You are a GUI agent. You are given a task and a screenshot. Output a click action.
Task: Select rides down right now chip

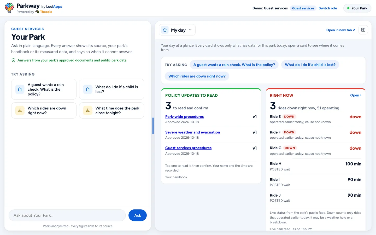point(197,76)
